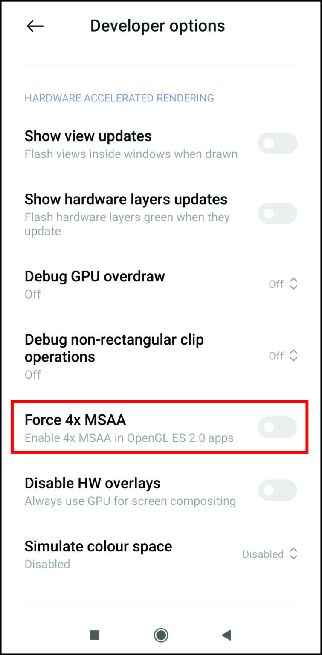Tap the Show hardware layers updates title
Viewport: 322px width, 655px height.
[x=126, y=199]
